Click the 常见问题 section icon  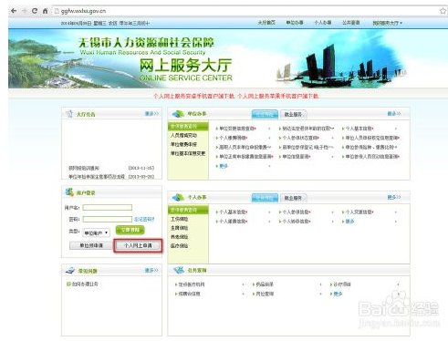70,270
